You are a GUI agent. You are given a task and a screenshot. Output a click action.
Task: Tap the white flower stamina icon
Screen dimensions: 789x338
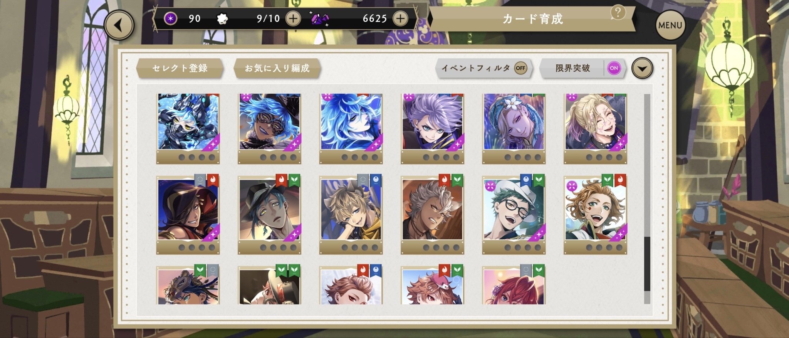click(x=222, y=18)
